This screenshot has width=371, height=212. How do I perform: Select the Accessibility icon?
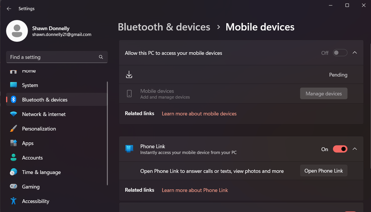point(13,201)
